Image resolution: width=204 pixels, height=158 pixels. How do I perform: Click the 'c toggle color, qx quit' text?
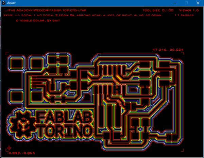pyautogui.click(x=38, y=20)
